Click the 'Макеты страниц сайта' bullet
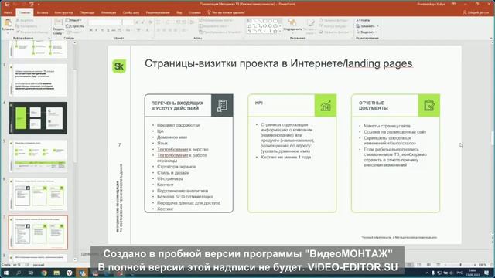This screenshot has width=495, height=278. click(x=387, y=126)
